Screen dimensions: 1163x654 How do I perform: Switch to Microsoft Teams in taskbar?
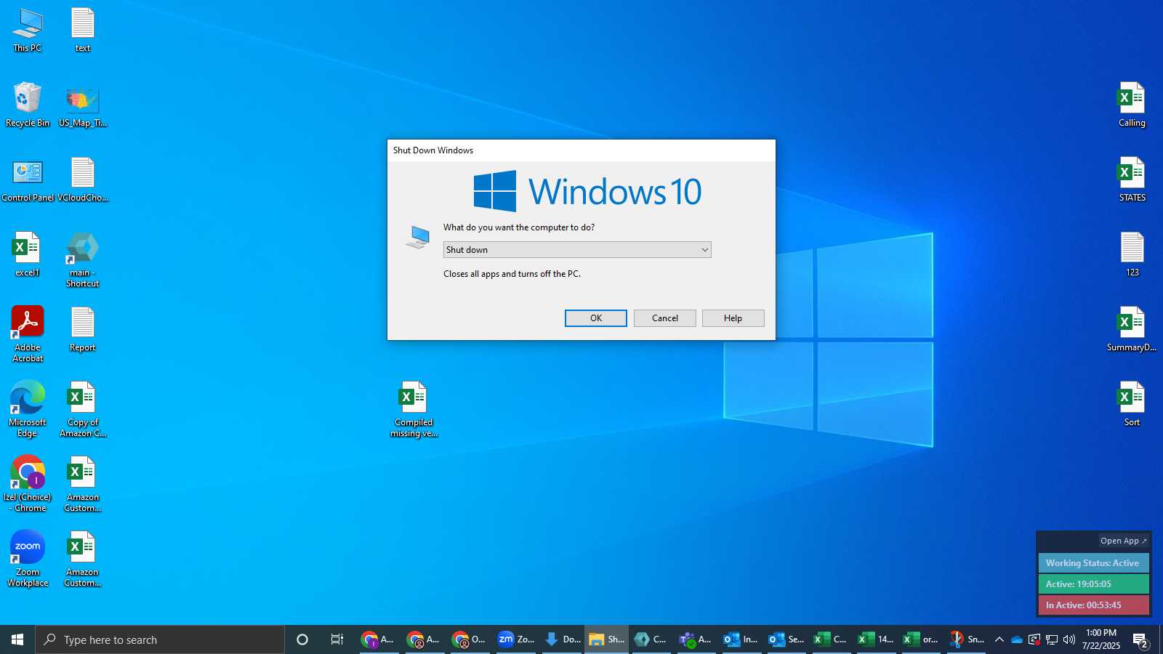tap(696, 639)
